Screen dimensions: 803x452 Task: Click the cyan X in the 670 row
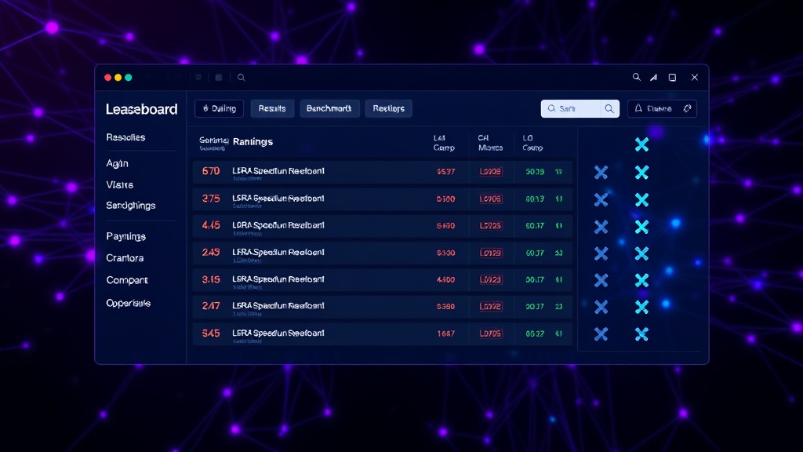[x=641, y=172]
